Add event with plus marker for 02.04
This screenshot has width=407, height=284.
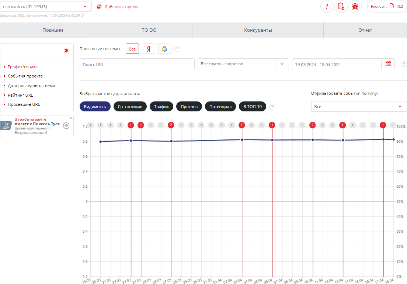click(232, 125)
